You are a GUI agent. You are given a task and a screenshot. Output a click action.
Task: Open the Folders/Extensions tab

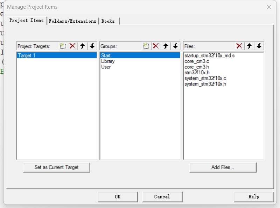tap(72, 21)
